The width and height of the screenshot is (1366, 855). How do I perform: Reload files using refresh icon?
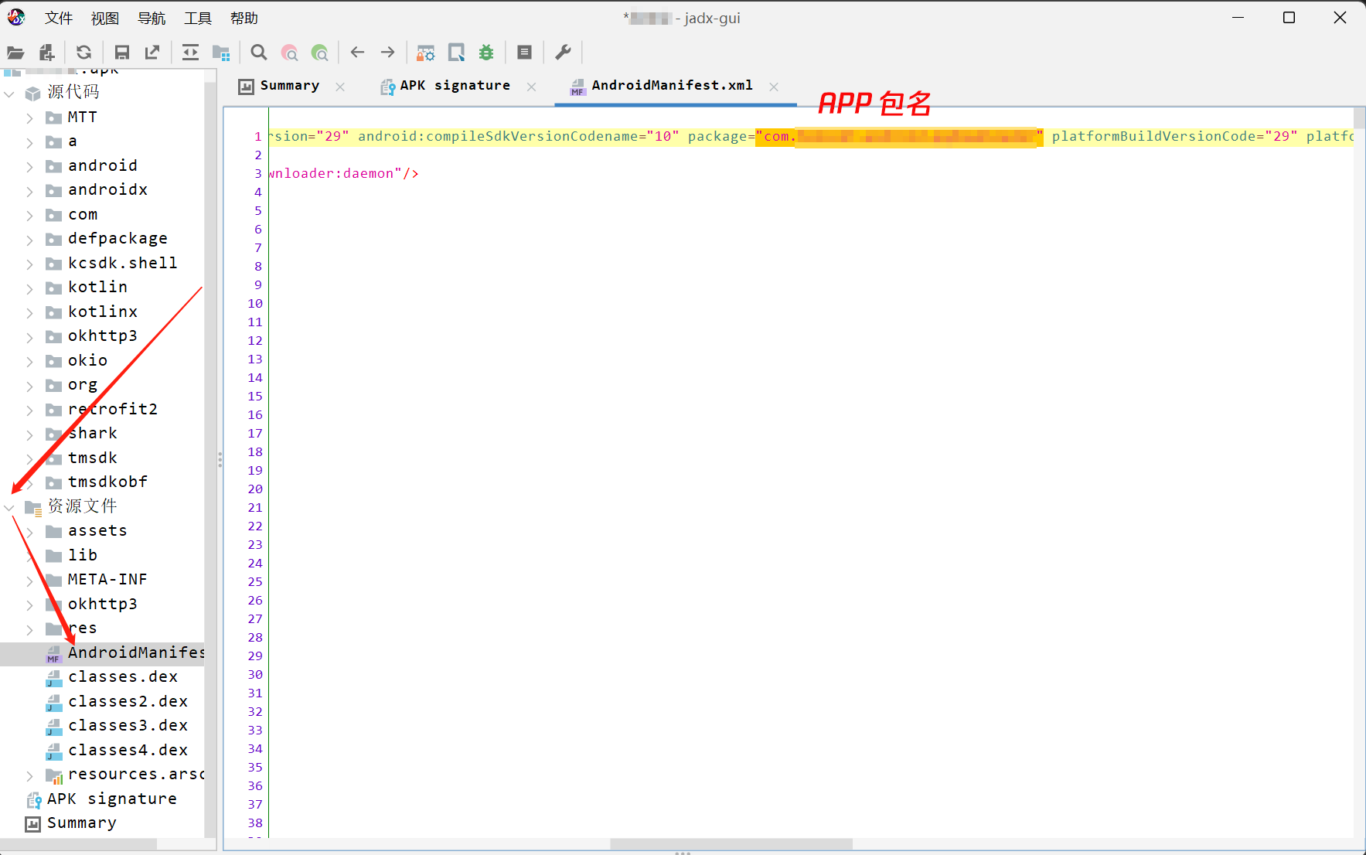click(x=83, y=52)
